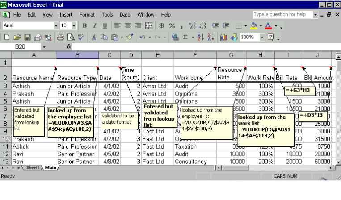Toggle italic formatting

tap(94, 26)
